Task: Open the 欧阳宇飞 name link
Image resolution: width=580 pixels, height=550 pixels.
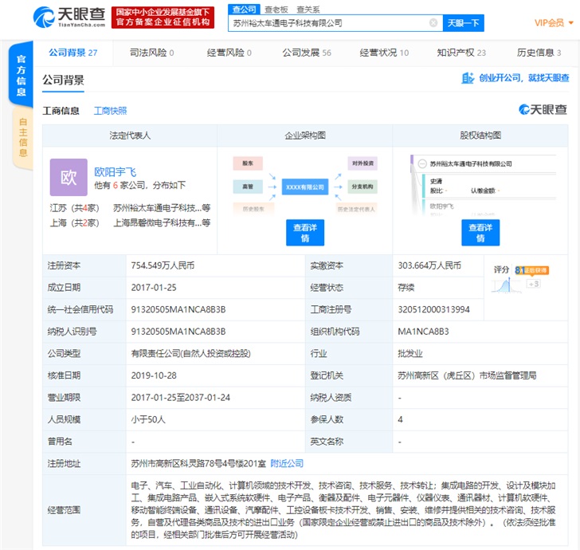Action: 115,171
